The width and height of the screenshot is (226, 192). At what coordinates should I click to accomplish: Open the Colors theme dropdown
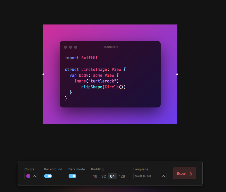coord(31,176)
